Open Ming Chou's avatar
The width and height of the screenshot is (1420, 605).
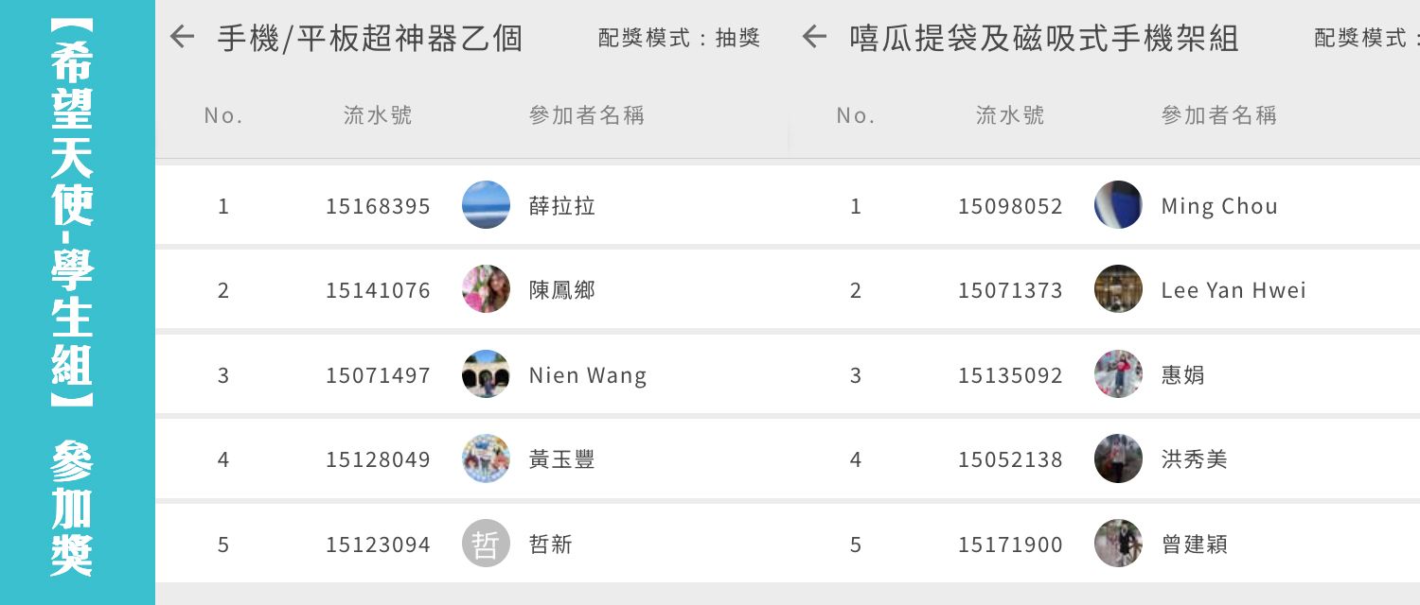1118,205
